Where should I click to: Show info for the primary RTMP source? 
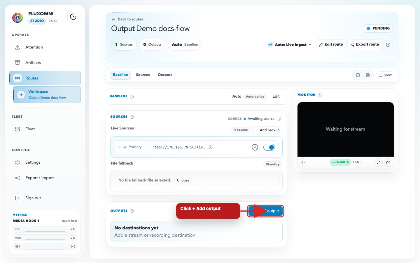(211, 147)
